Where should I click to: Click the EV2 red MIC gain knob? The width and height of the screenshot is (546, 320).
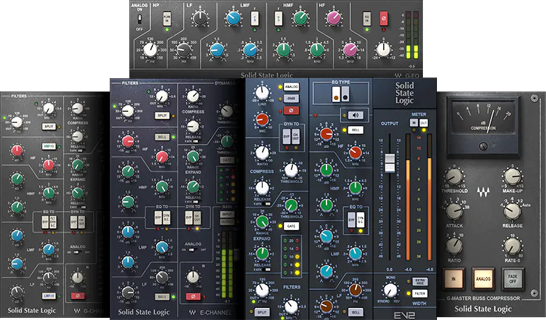262,119
